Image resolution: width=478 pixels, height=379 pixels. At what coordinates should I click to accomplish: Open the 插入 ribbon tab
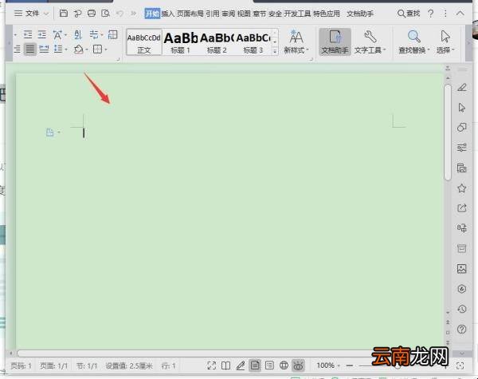[x=167, y=14]
